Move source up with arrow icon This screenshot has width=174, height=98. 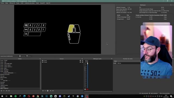(51, 91)
